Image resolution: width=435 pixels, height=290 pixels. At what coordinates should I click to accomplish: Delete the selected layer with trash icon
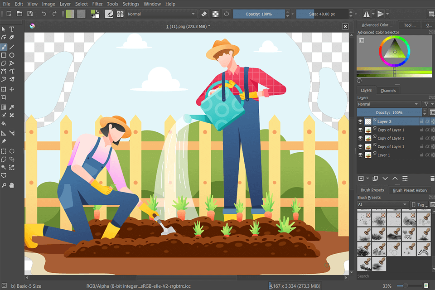pyautogui.click(x=432, y=179)
